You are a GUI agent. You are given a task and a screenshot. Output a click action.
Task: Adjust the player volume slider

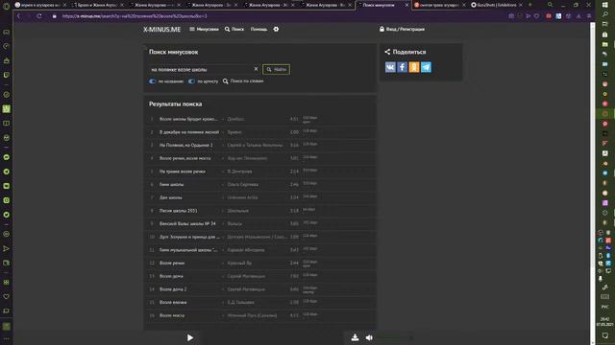[394, 337]
